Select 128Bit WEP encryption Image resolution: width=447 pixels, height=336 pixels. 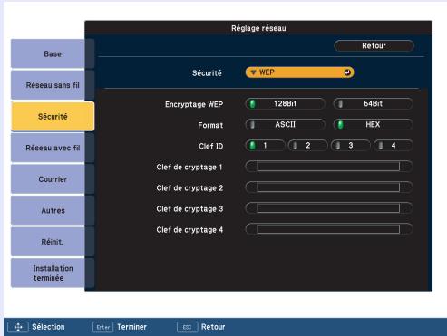(285, 104)
